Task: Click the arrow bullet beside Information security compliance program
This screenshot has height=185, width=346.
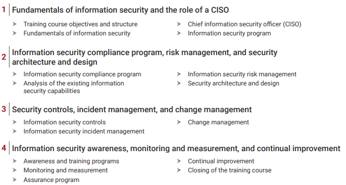Action: point(15,74)
